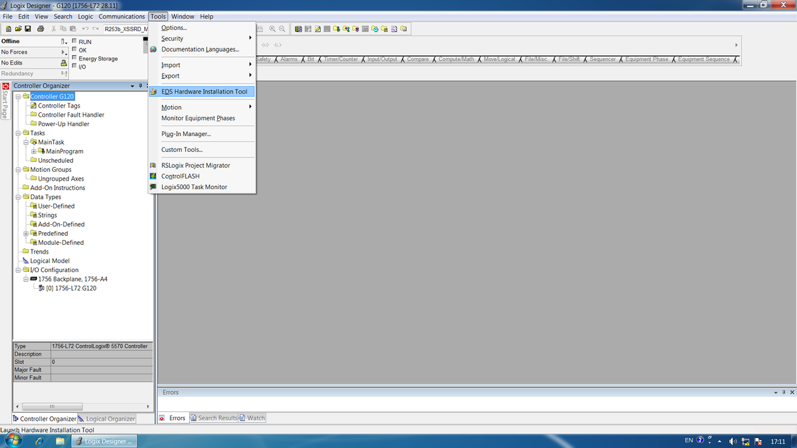Image resolution: width=797 pixels, height=448 pixels.
Task: Collapse the Tasks tree node
Action: coord(18,133)
